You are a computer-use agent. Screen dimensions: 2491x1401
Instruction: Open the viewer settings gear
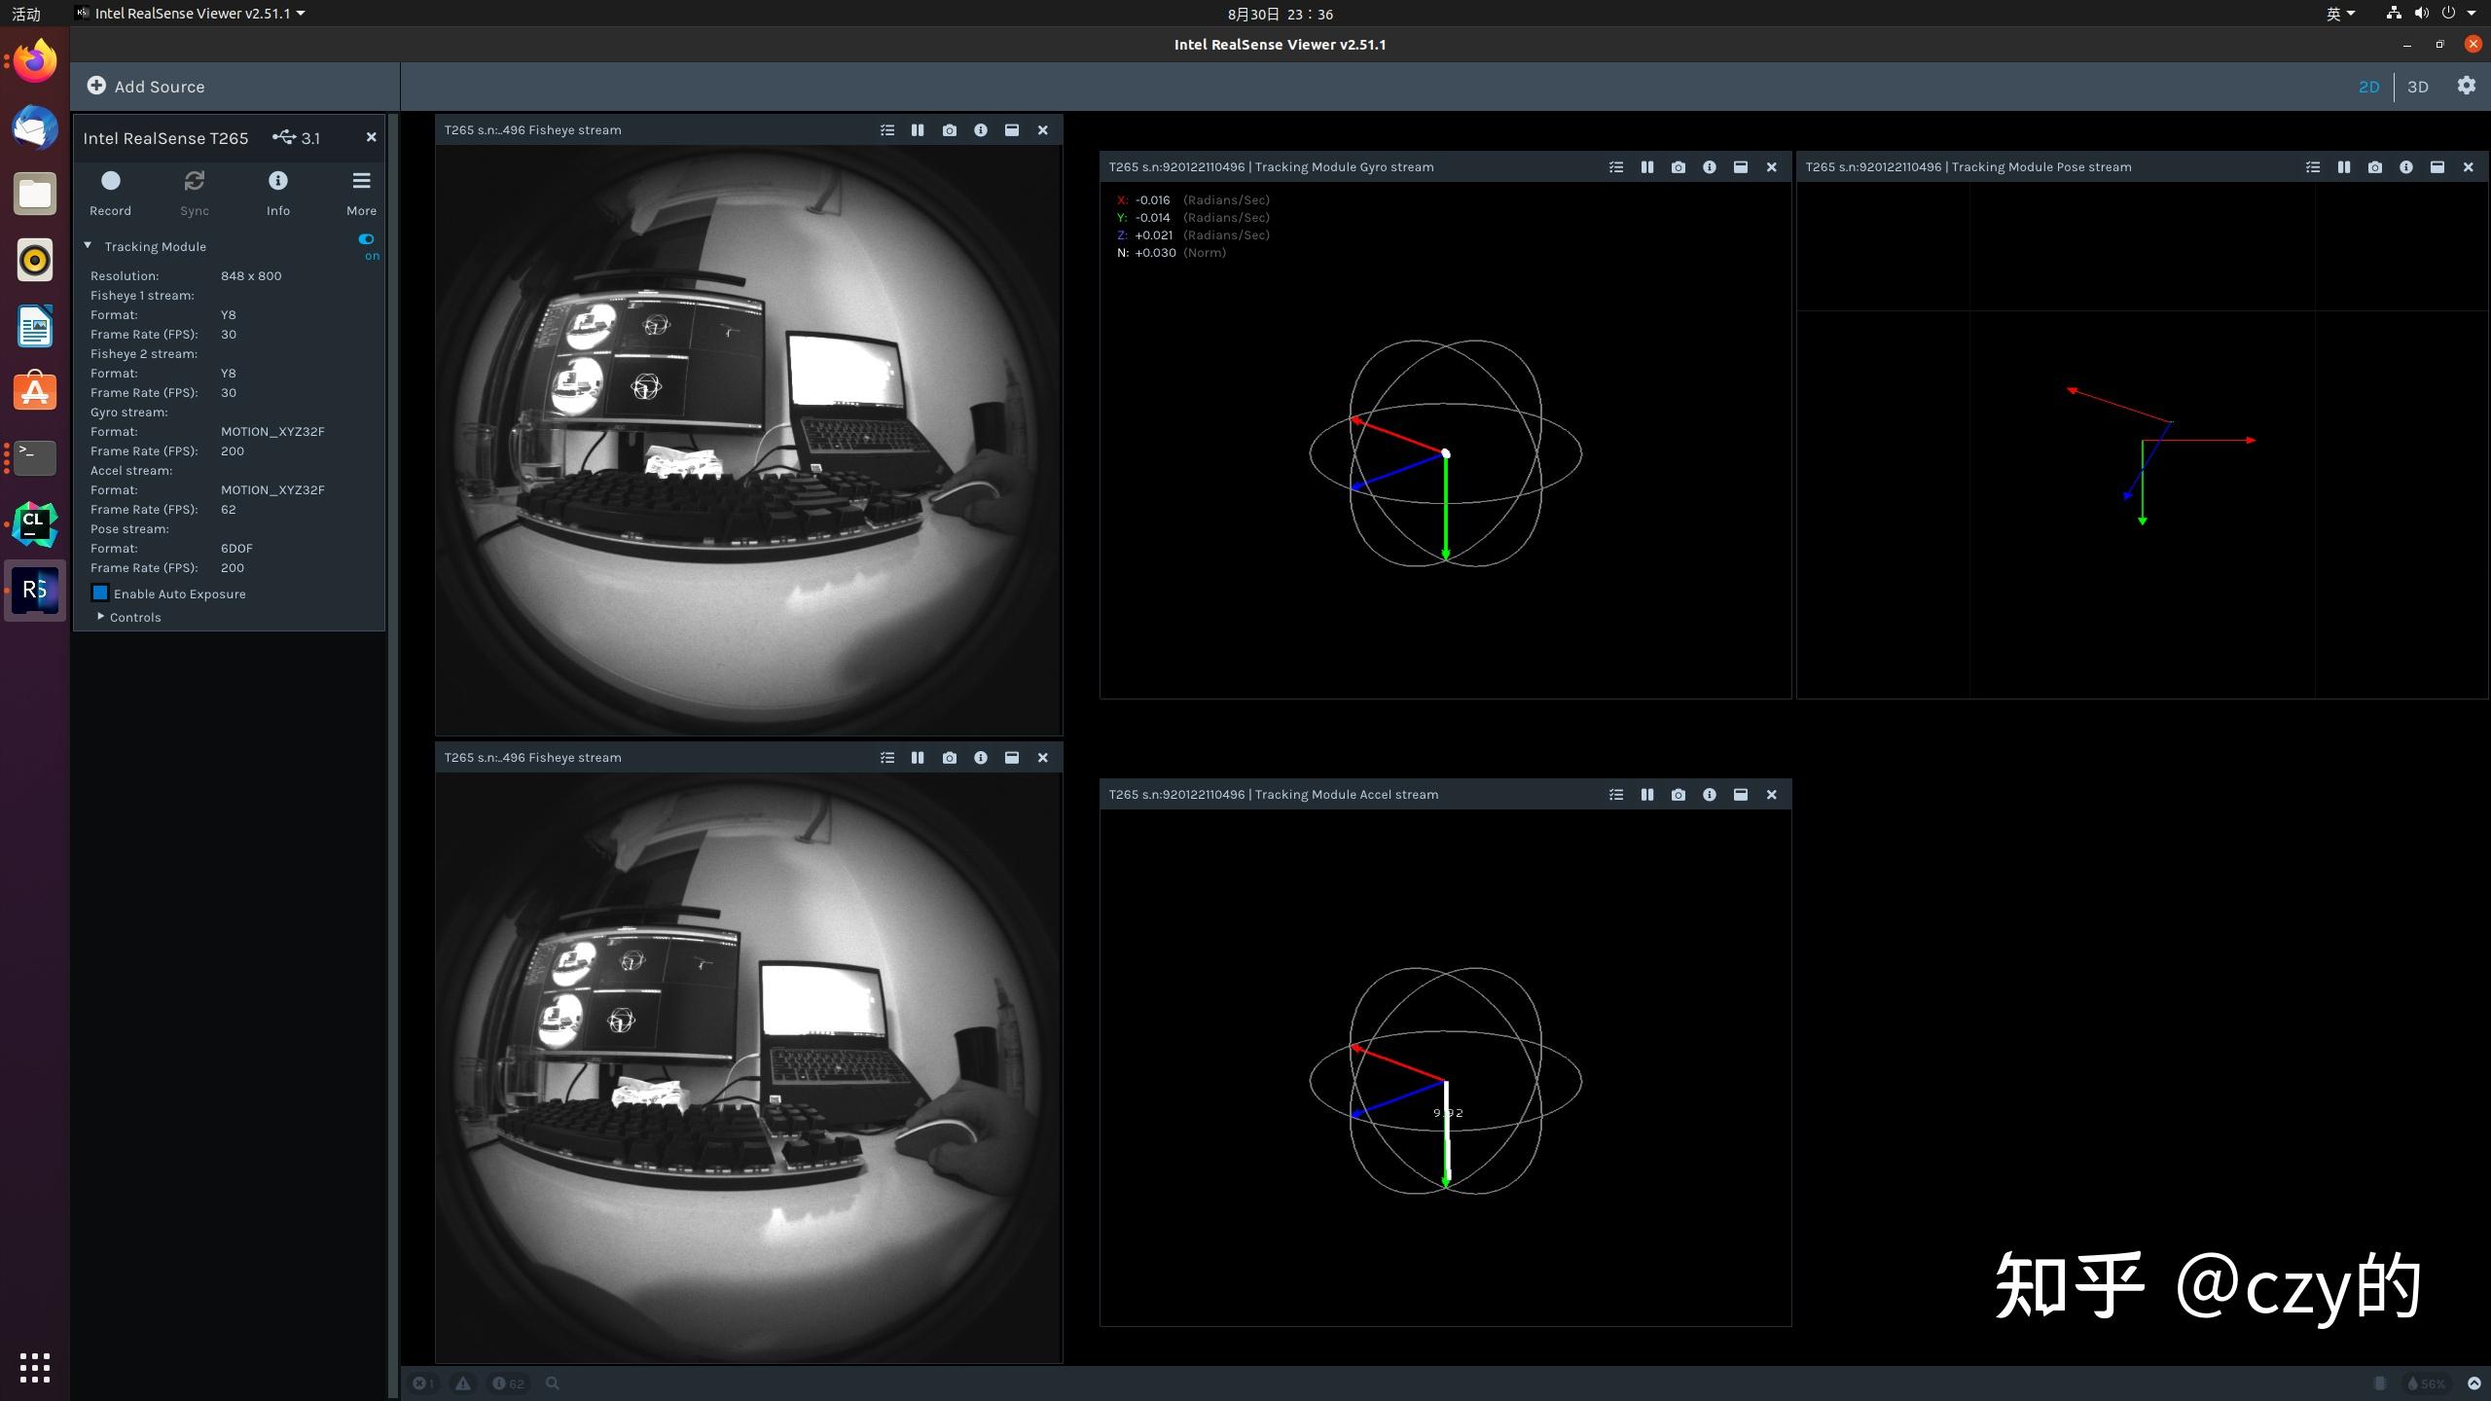(2466, 86)
